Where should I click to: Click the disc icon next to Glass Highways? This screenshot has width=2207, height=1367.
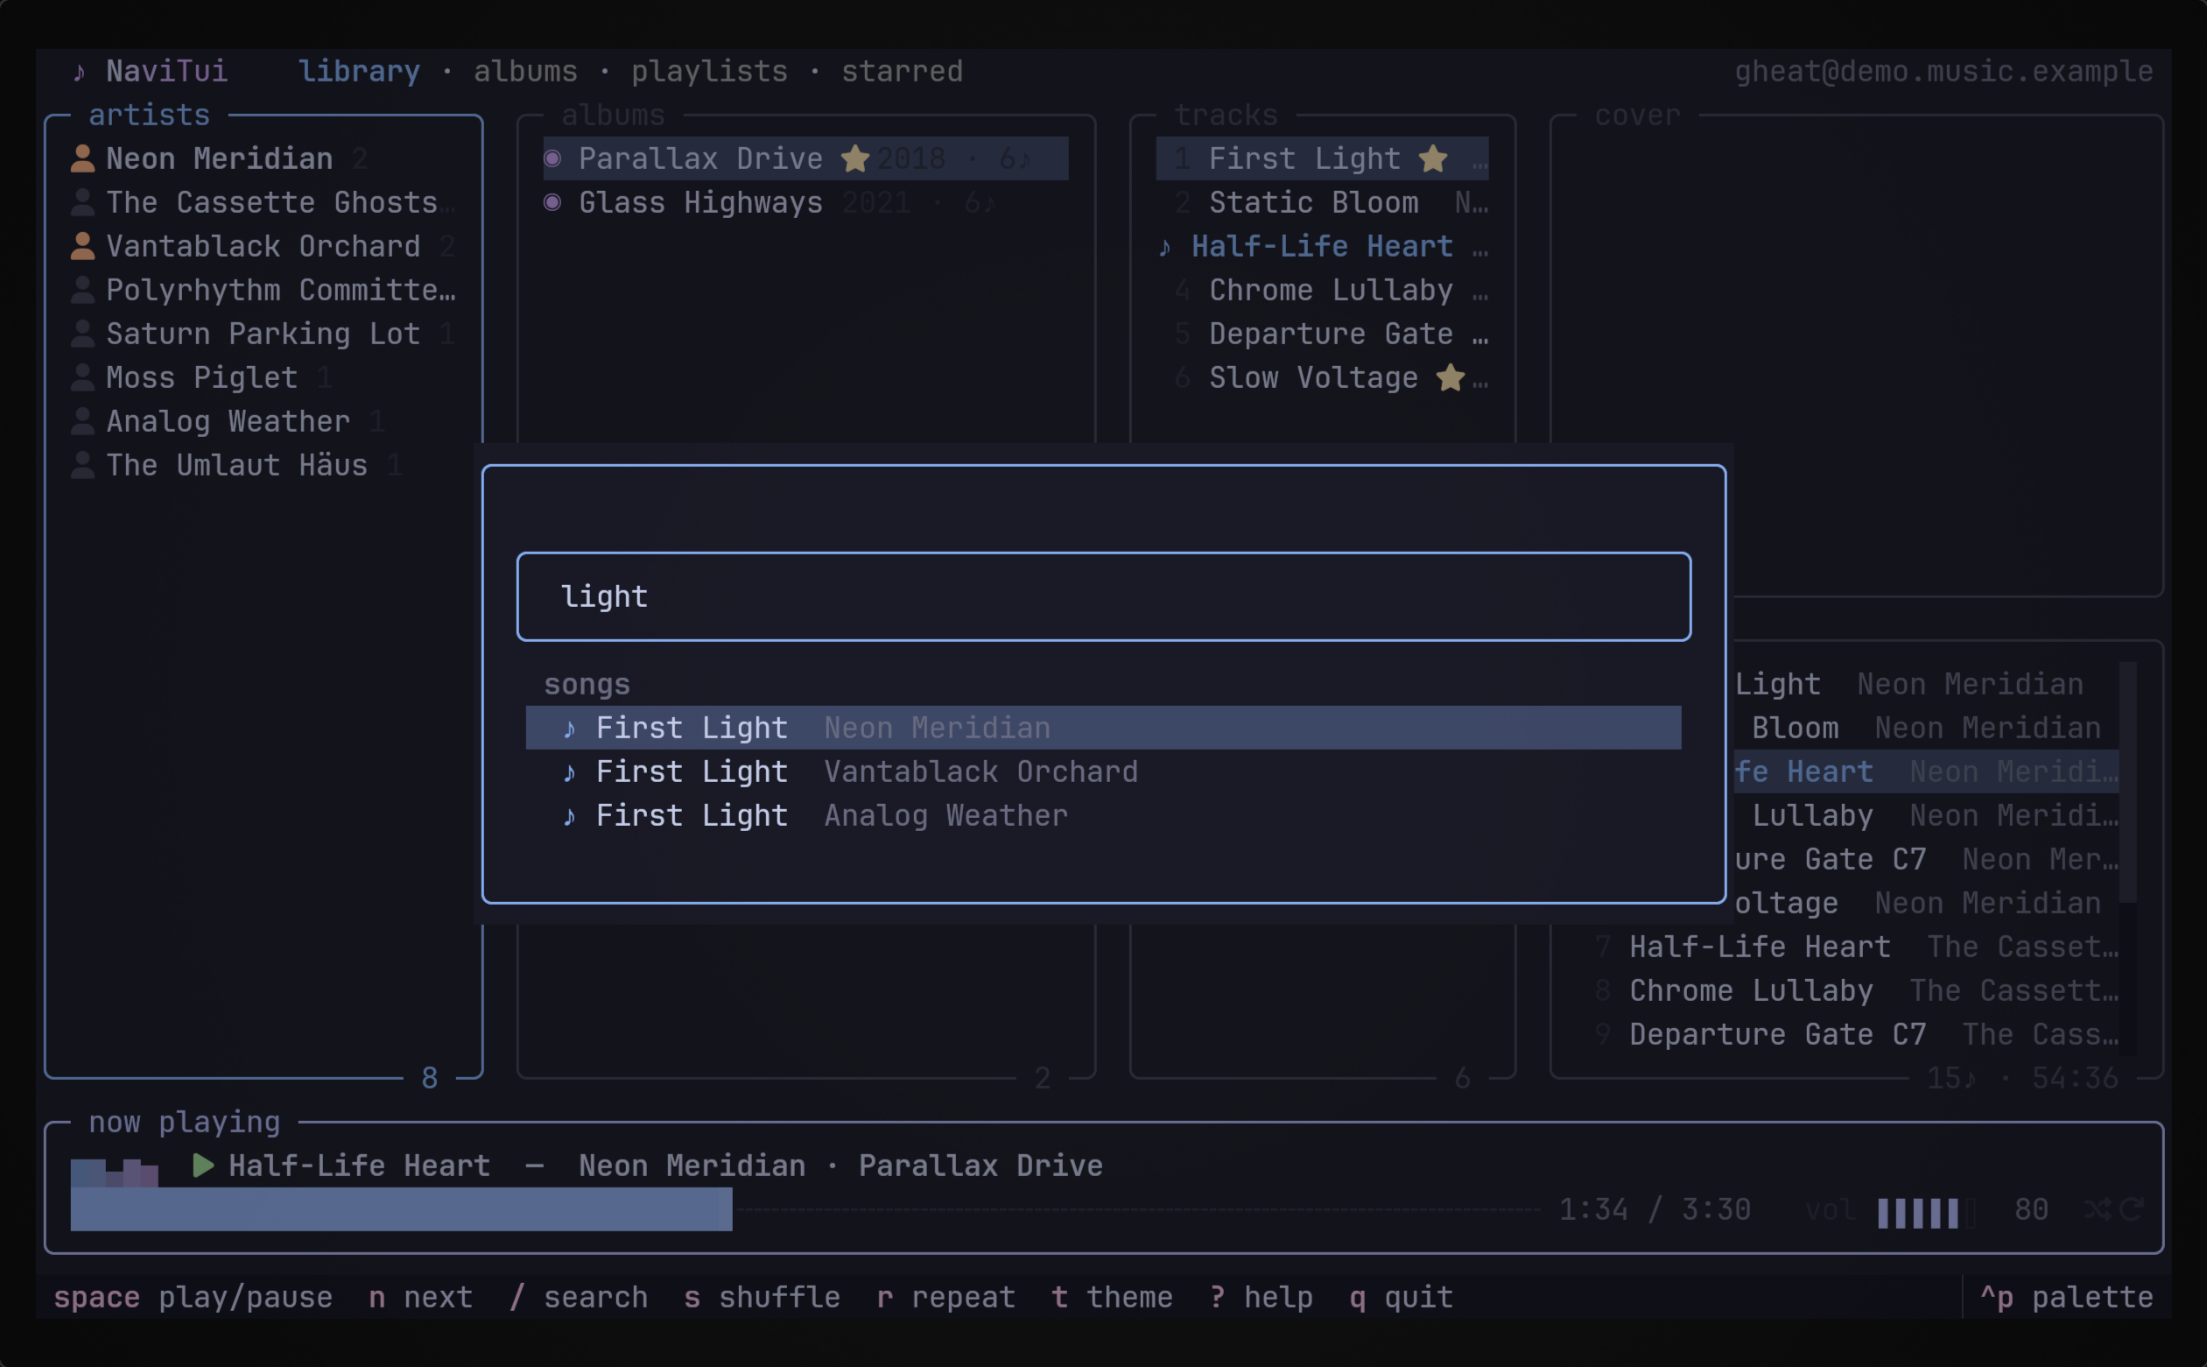[552, 202]
